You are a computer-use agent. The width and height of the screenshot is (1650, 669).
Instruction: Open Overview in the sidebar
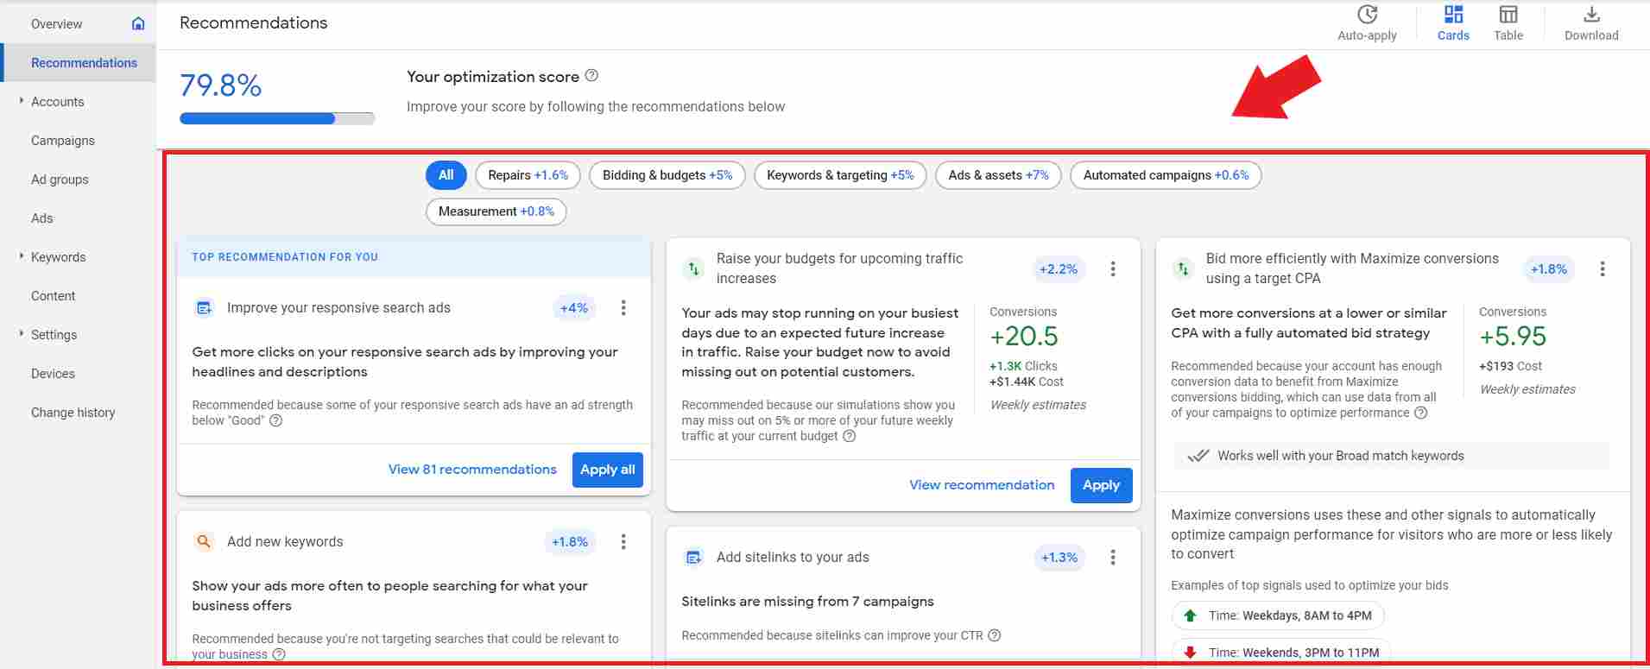(x=57, y=24)
